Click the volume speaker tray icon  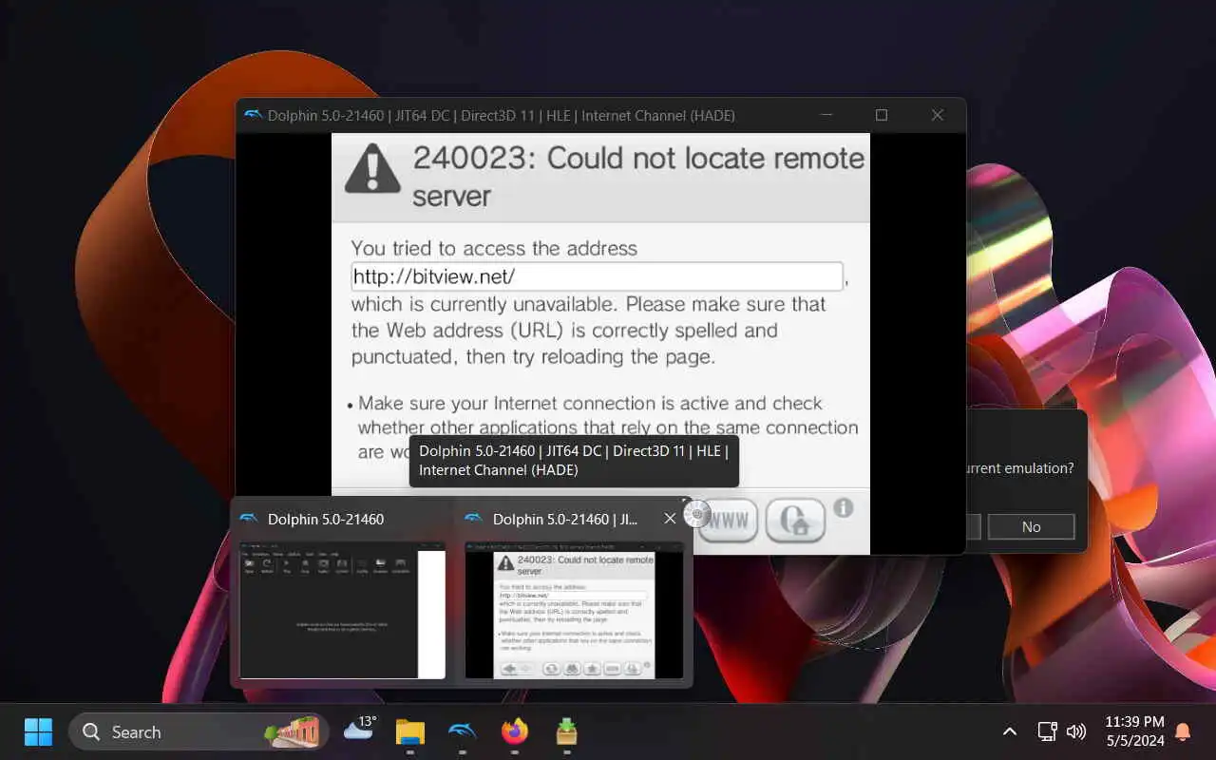1075,731
